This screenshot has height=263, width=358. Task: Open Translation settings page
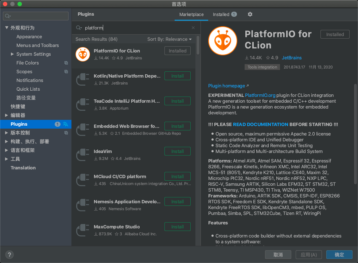point(23,168)
